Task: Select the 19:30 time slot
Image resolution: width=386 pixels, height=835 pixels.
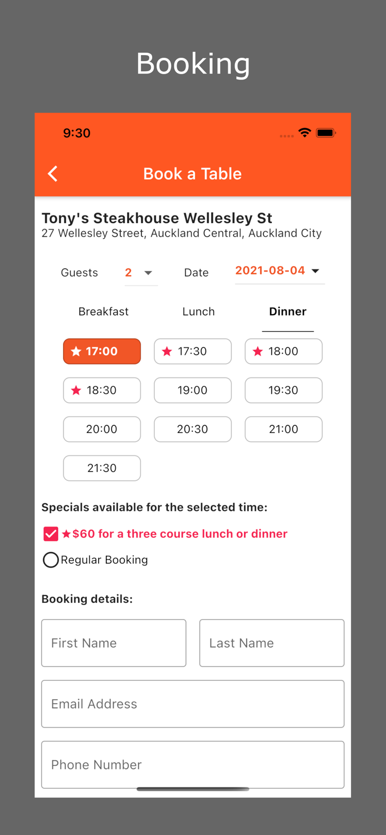Action: tap(284, 390)
